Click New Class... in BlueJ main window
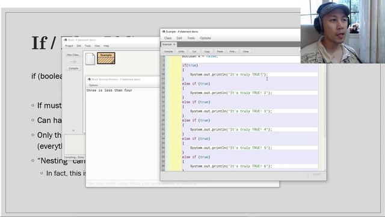The height and width of the screenshot is (217, 385). coord(73,55)
